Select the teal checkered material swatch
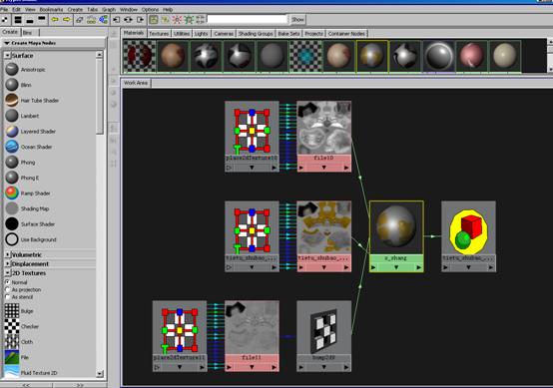This screenshot has height=388, width=553. pyautogui.click(x=305, y=57)
